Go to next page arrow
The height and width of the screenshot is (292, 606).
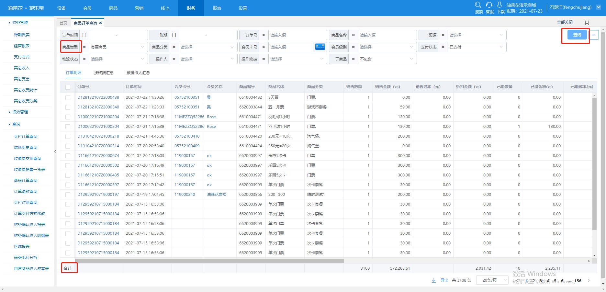(x=589, y=281)
